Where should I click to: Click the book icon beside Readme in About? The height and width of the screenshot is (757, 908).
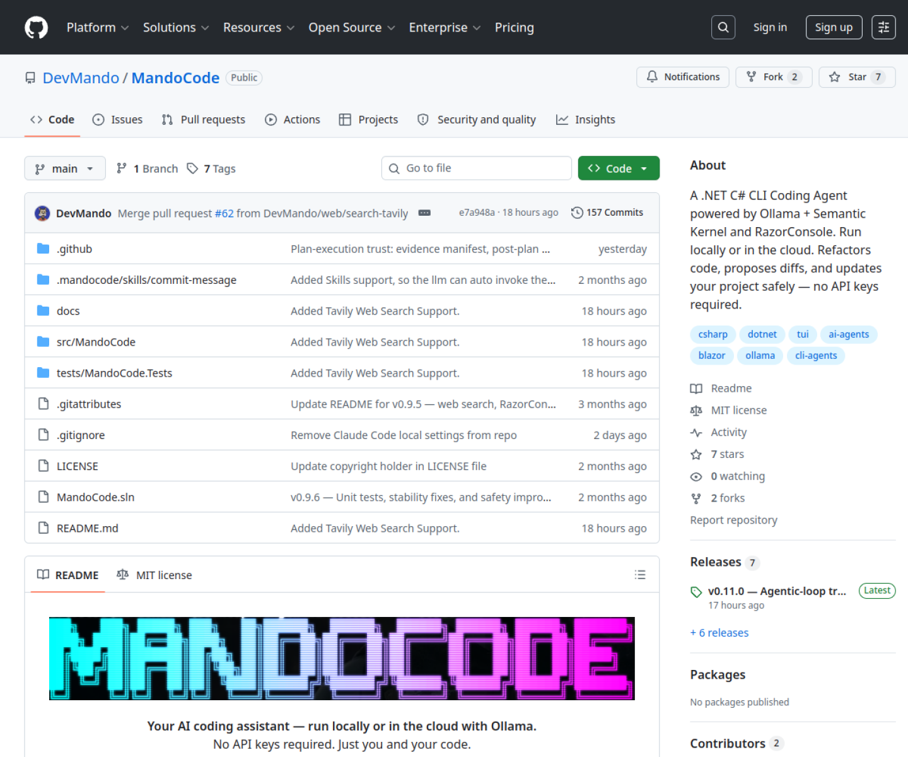coord(696,389)
